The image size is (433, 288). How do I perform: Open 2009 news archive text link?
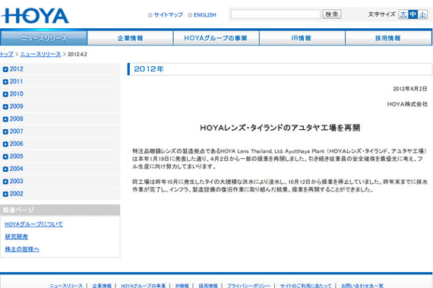(16, 106)
